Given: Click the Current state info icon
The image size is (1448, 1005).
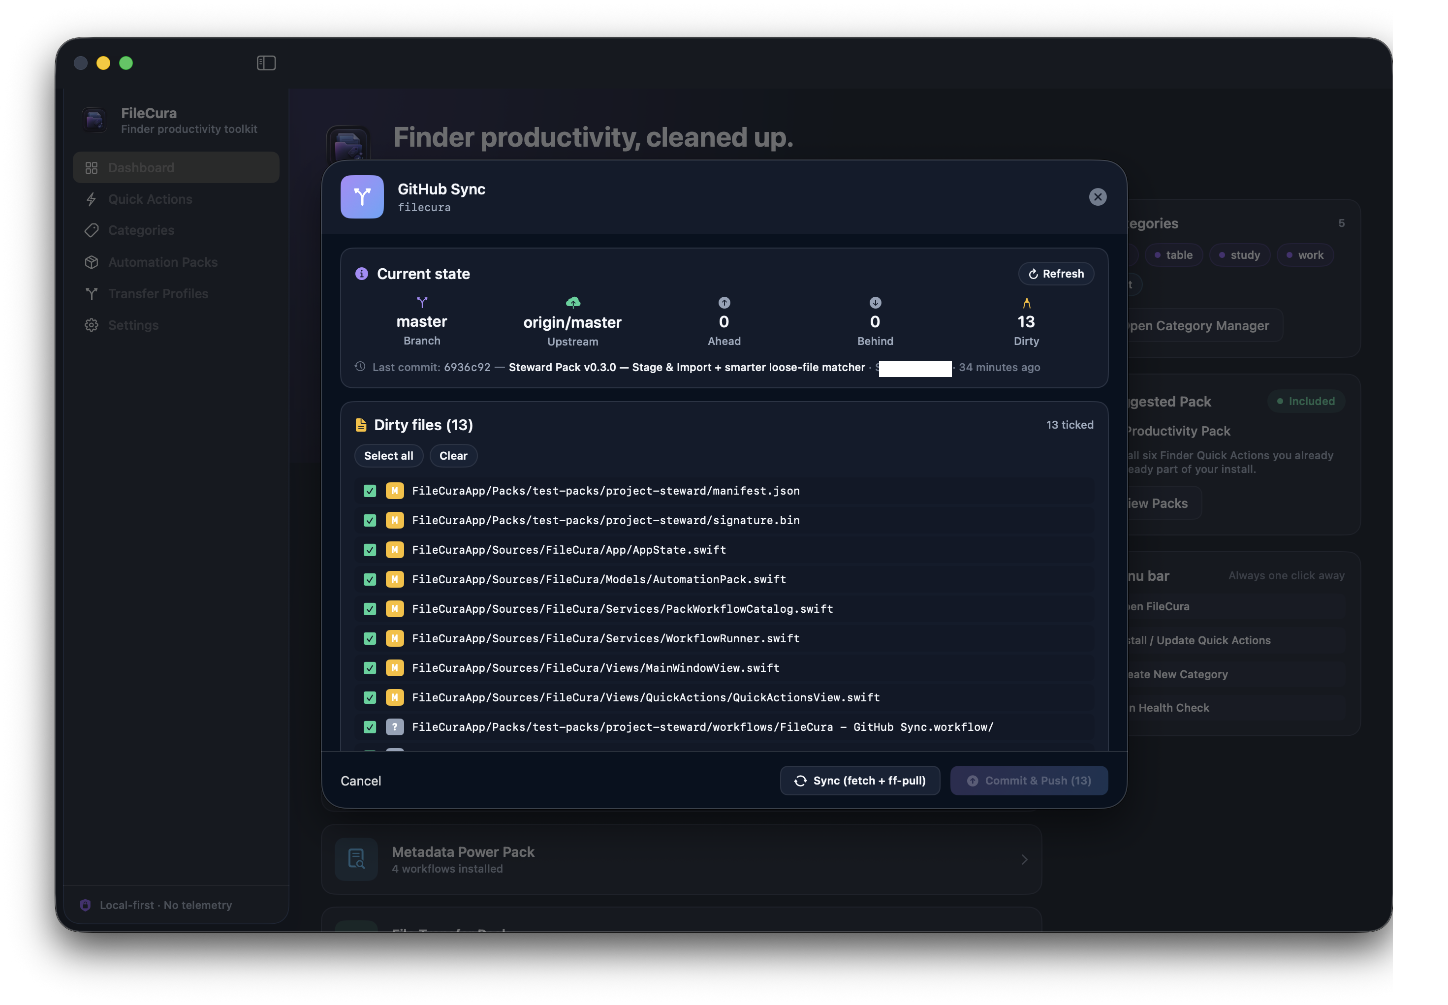Looking at the screenshot, I should (361, 273).
